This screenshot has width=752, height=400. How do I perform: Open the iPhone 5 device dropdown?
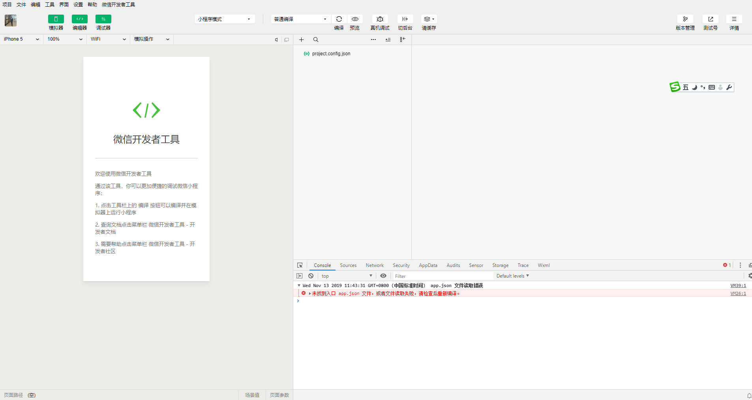(x=21, y=39)
